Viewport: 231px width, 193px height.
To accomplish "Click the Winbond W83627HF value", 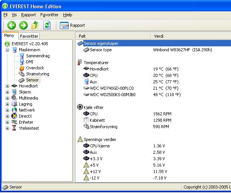I will click(182, 50).
